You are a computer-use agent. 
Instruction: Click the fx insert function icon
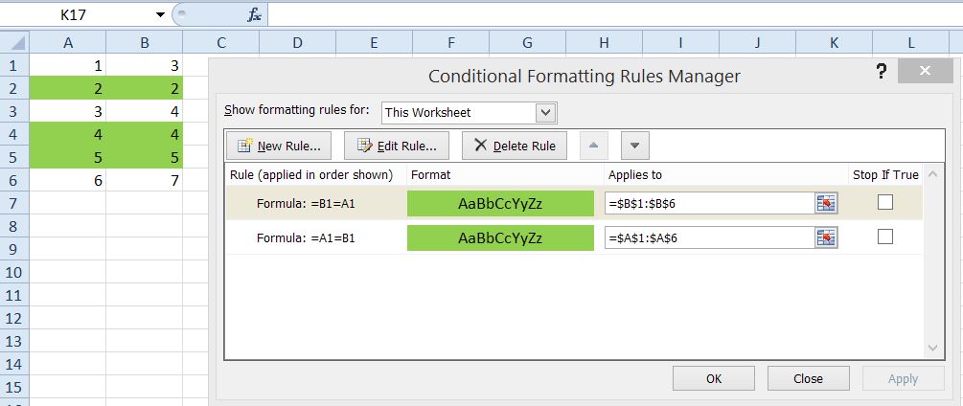254,14
